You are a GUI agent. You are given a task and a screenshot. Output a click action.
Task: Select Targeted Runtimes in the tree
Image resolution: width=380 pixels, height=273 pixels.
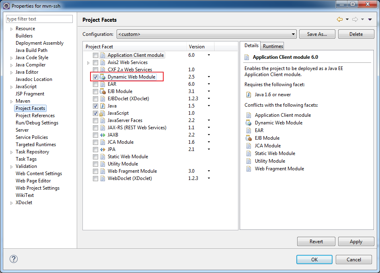pos(36,145)
